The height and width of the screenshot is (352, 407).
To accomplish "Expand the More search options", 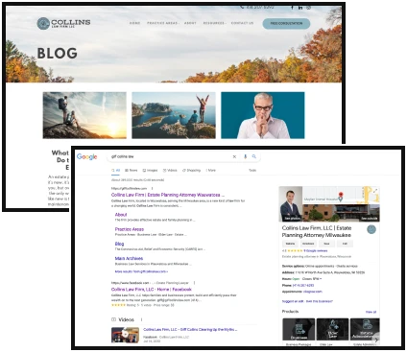I will (x=211, y=171).
